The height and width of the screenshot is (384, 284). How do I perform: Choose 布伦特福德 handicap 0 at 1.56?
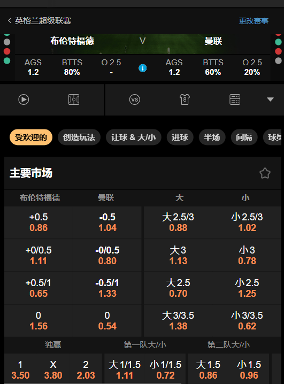[39, 320]
